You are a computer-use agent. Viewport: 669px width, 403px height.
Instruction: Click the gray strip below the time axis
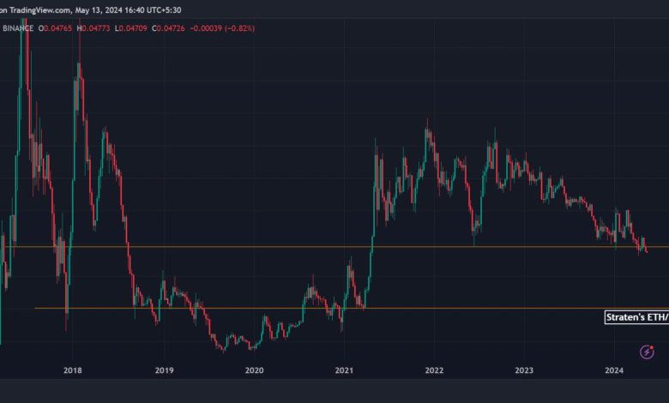pyautogui.click(x=334, y=392)
